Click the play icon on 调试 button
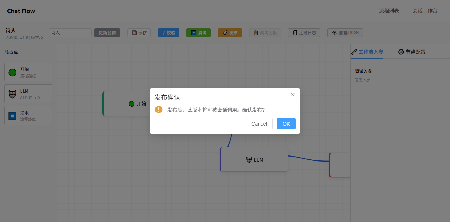The width and height of the screenshot is (450, 222). pyautogui.click(x=194, y=33)
